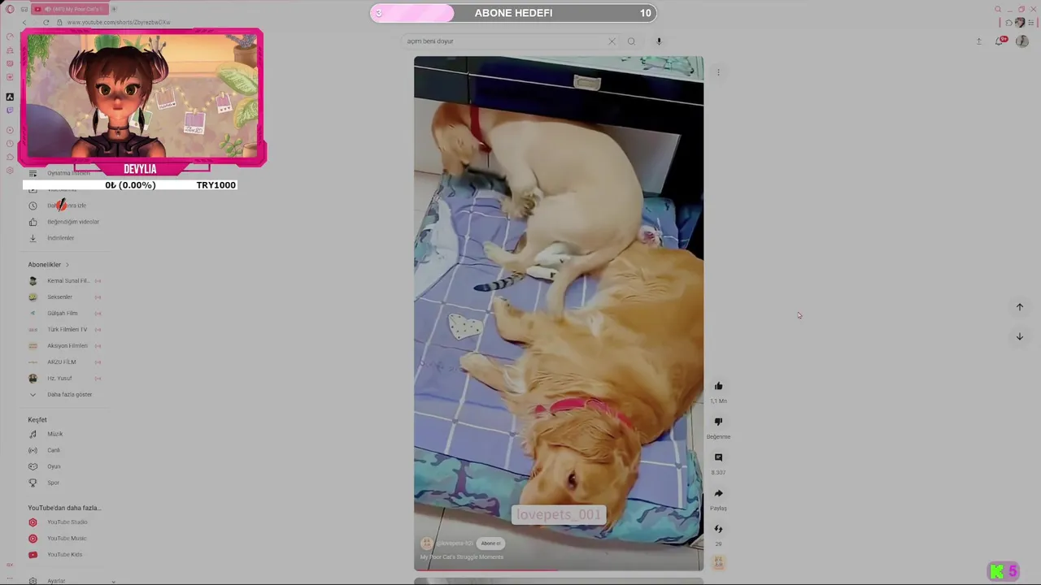Open Beğendiğim videolar in sidebar
1041x585 pixels.
pos(65,222)
